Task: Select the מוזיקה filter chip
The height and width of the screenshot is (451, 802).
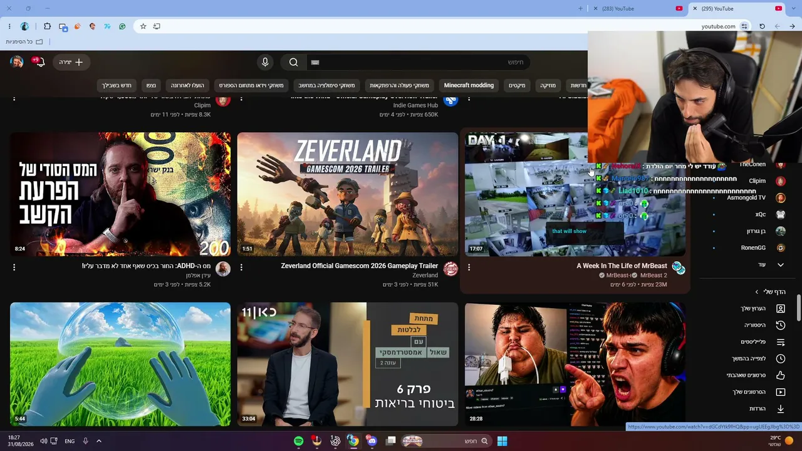Action: coord(548,85)
